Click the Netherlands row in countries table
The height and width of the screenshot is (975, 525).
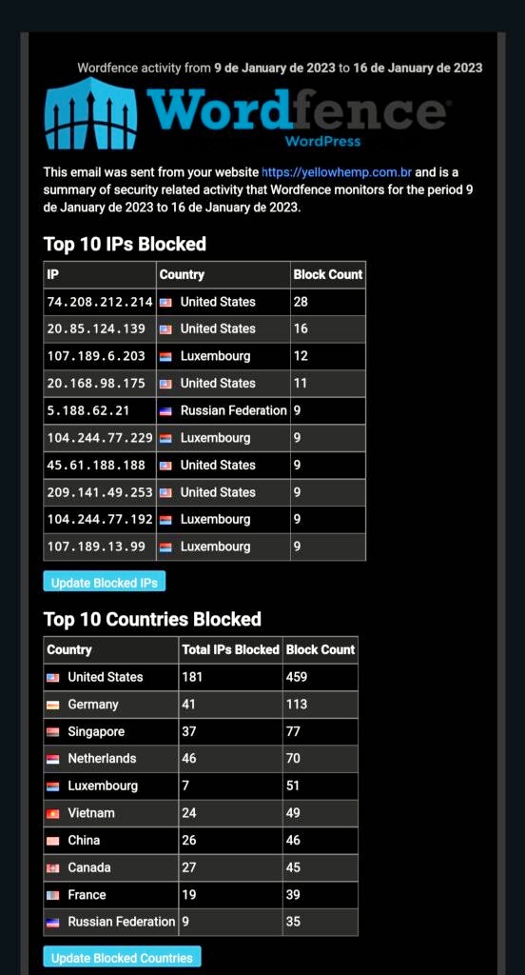(x=201, y=759)
